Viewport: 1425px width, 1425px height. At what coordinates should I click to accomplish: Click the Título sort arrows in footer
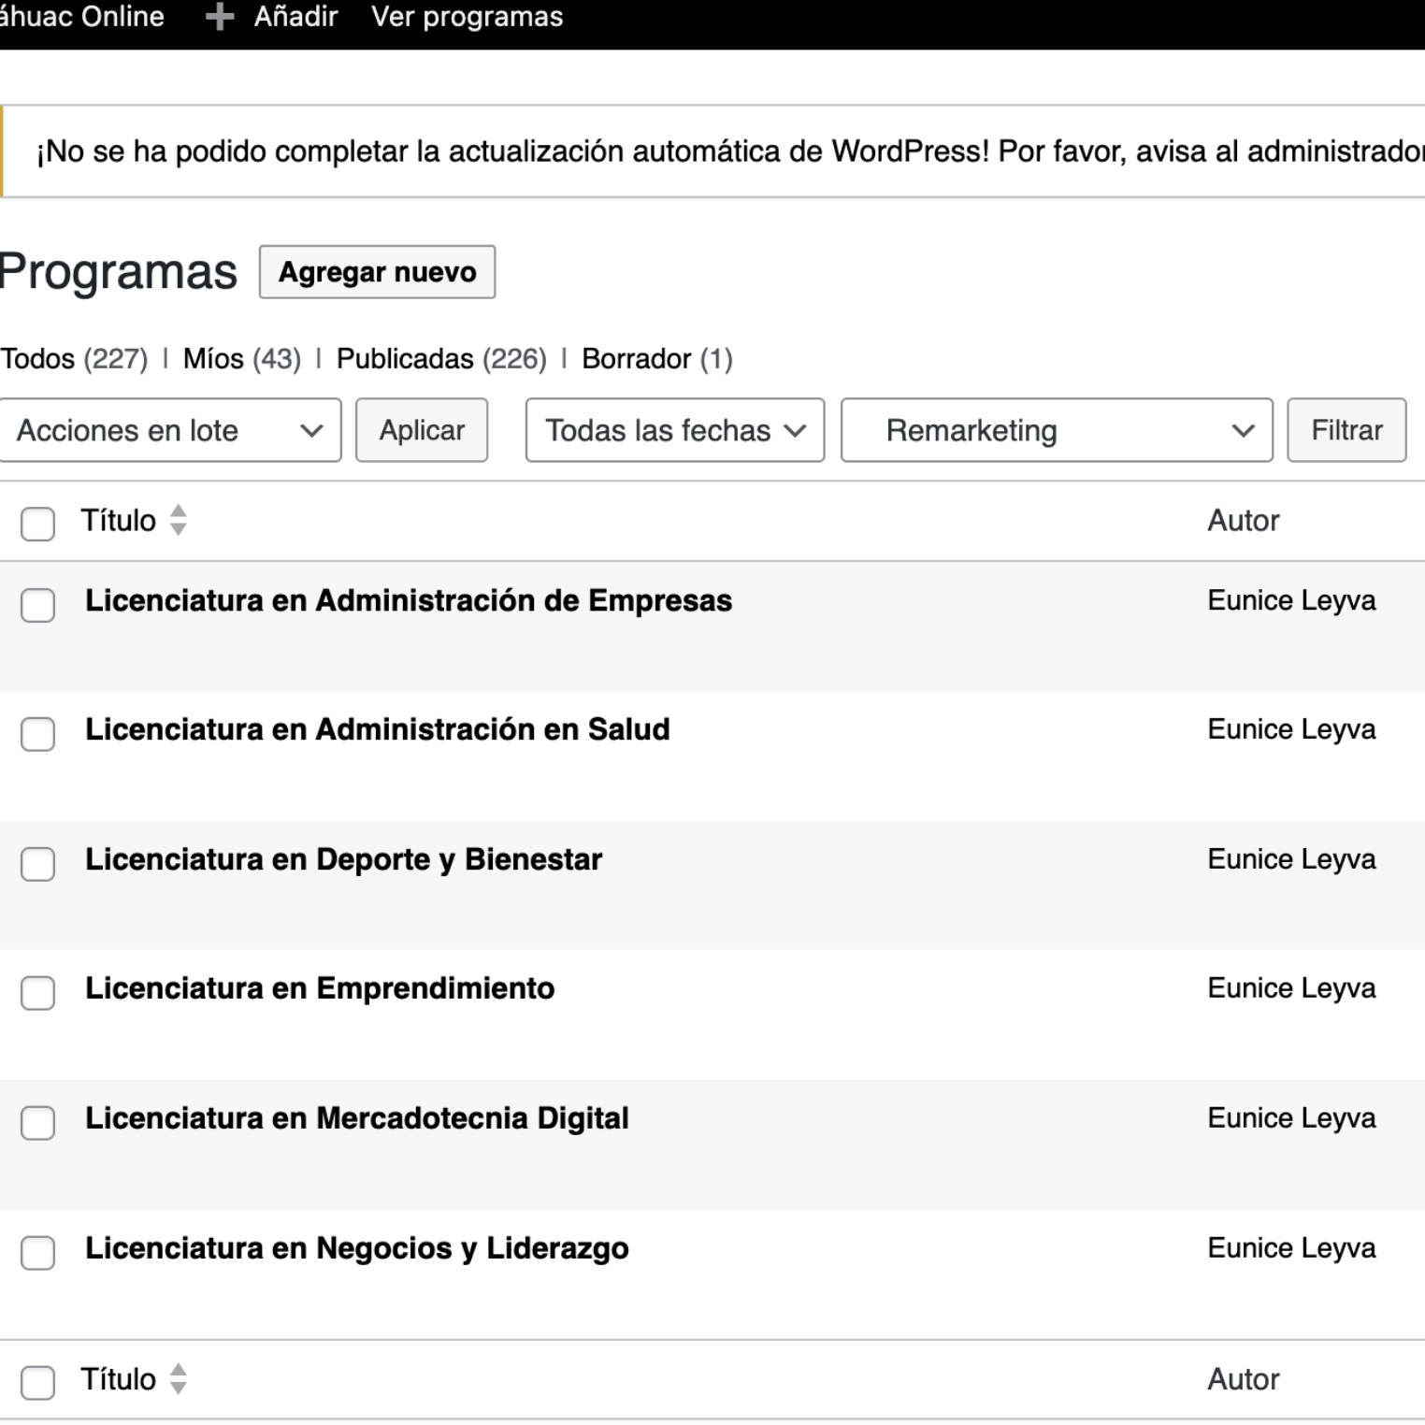(x=178, y=1379)
